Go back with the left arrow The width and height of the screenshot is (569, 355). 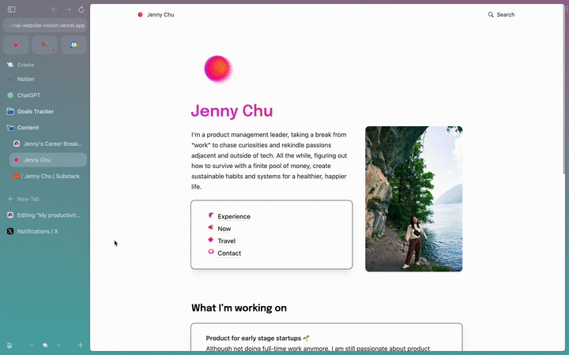pyautogui.click(x=55, y=9)
